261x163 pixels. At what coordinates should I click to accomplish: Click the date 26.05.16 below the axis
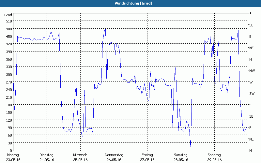coord(114,160)
